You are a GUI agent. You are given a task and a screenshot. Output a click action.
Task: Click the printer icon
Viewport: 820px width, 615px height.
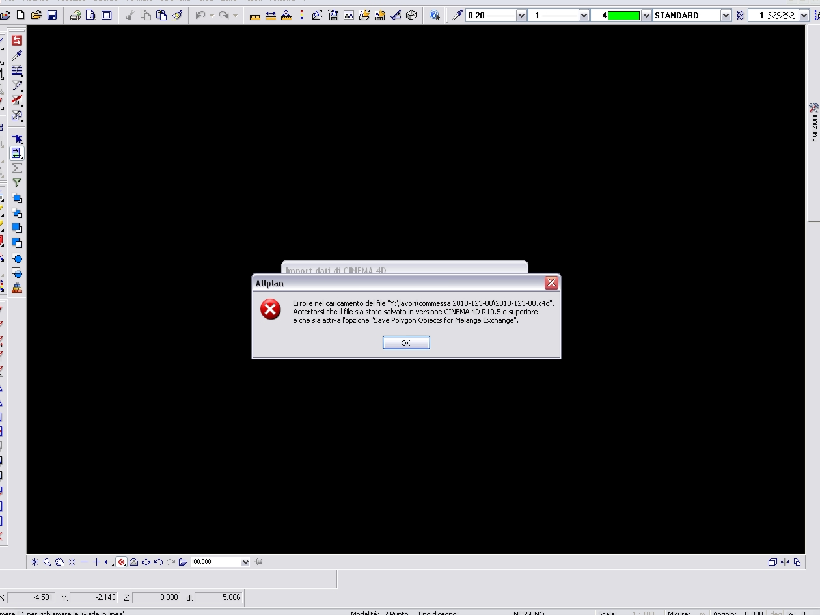[75, 15]
